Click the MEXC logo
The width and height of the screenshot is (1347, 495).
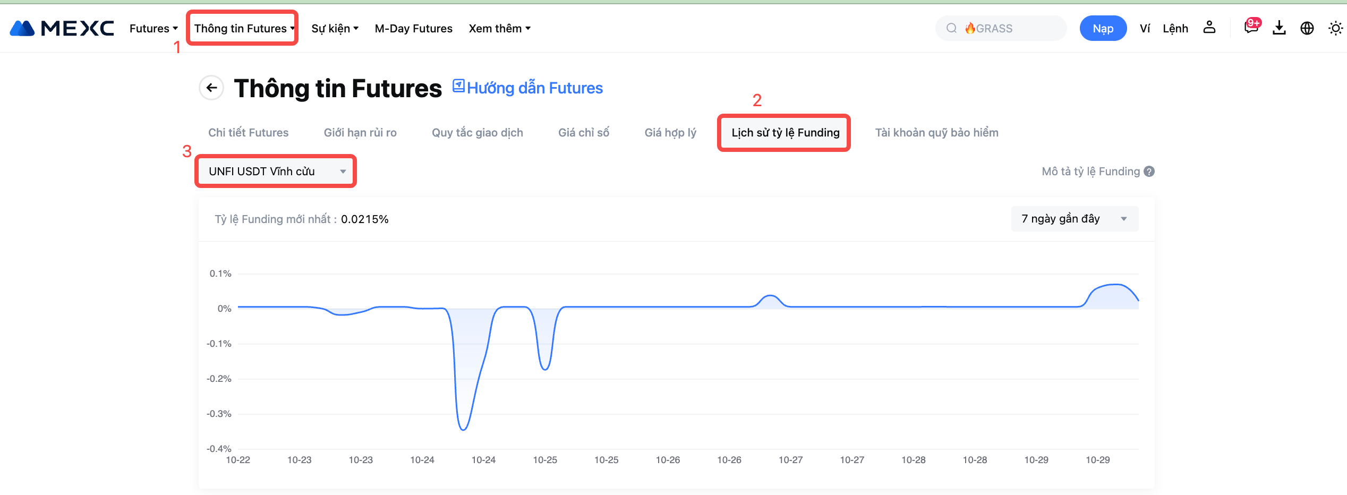pyautogui.click(x=62, y=28)
